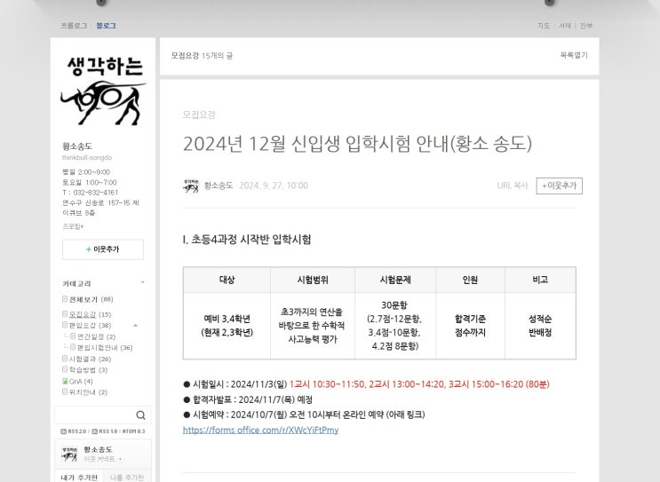Click the 비고 table header cell
The image size is (660, 482).
(x=540, y=280)
